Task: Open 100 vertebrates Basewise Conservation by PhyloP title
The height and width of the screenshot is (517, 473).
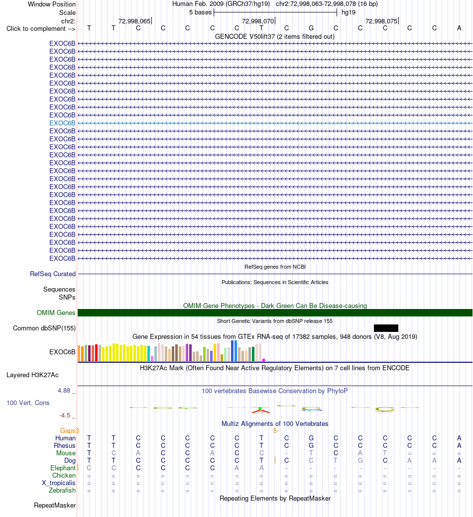Action: point(275,391)
